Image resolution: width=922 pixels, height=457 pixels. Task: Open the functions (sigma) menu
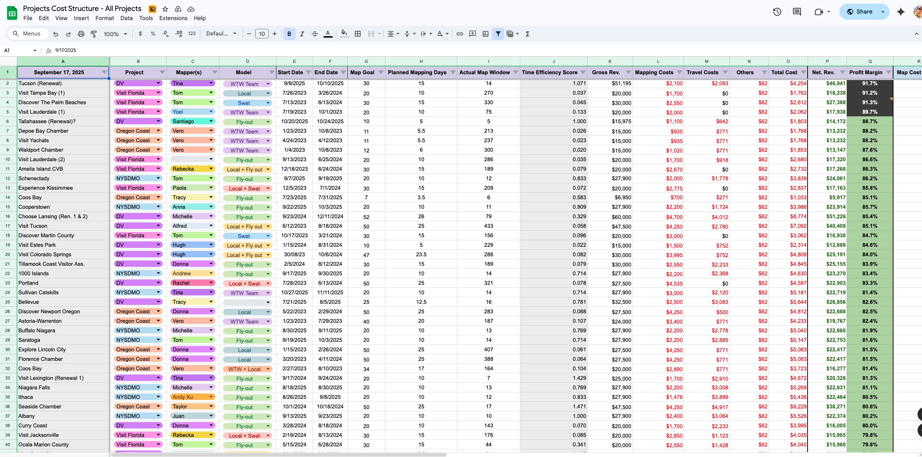coord(528,34)
